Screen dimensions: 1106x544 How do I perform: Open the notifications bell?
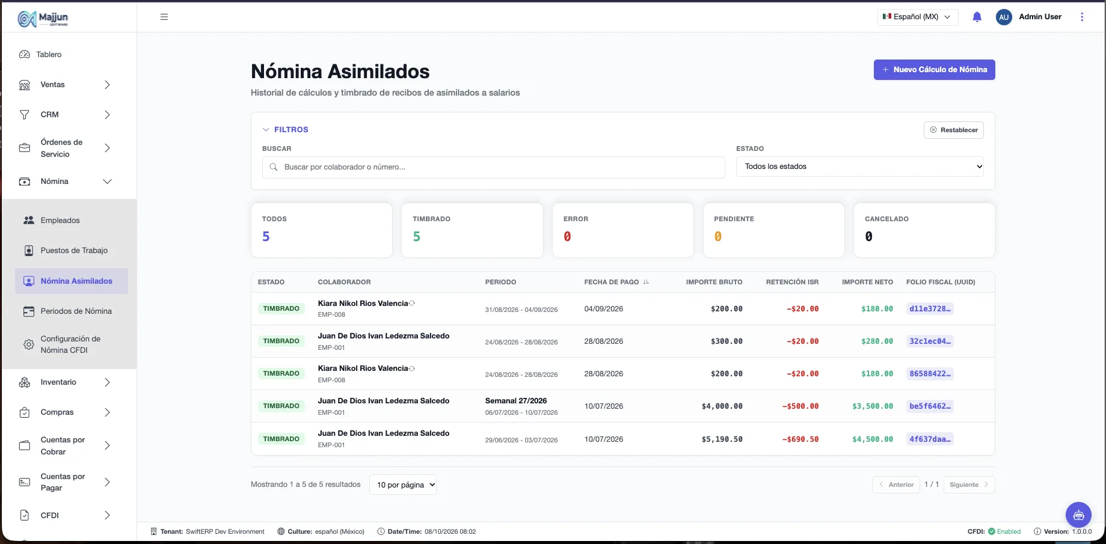(x=977, y=17)
